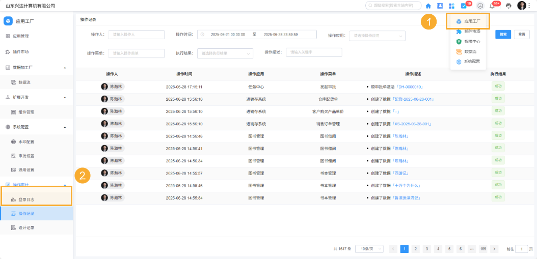Click the user avatar photo in top bar
The image size is (537, 259).
[x=522, y=6]
